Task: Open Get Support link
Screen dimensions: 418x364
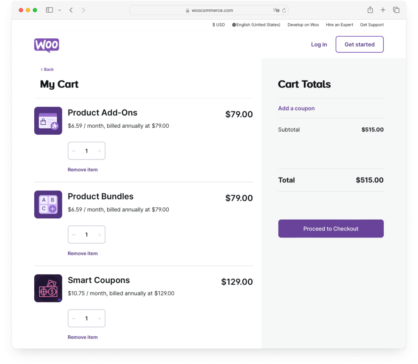Action: [x=372, y=24]
